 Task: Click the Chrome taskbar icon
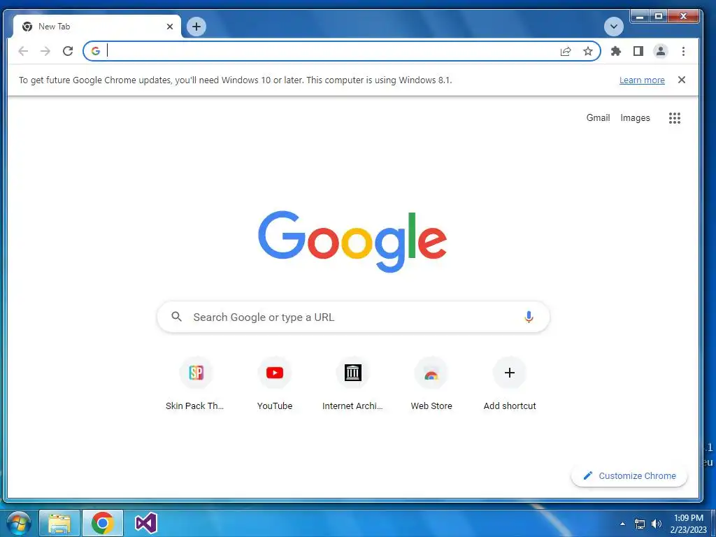pos(103,523)
